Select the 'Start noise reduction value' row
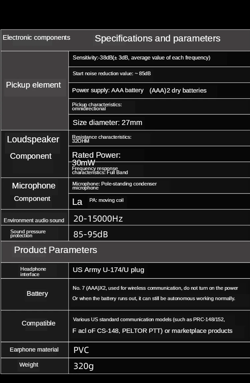This screenshot has height=383, width=250. (x=112, y=74)
